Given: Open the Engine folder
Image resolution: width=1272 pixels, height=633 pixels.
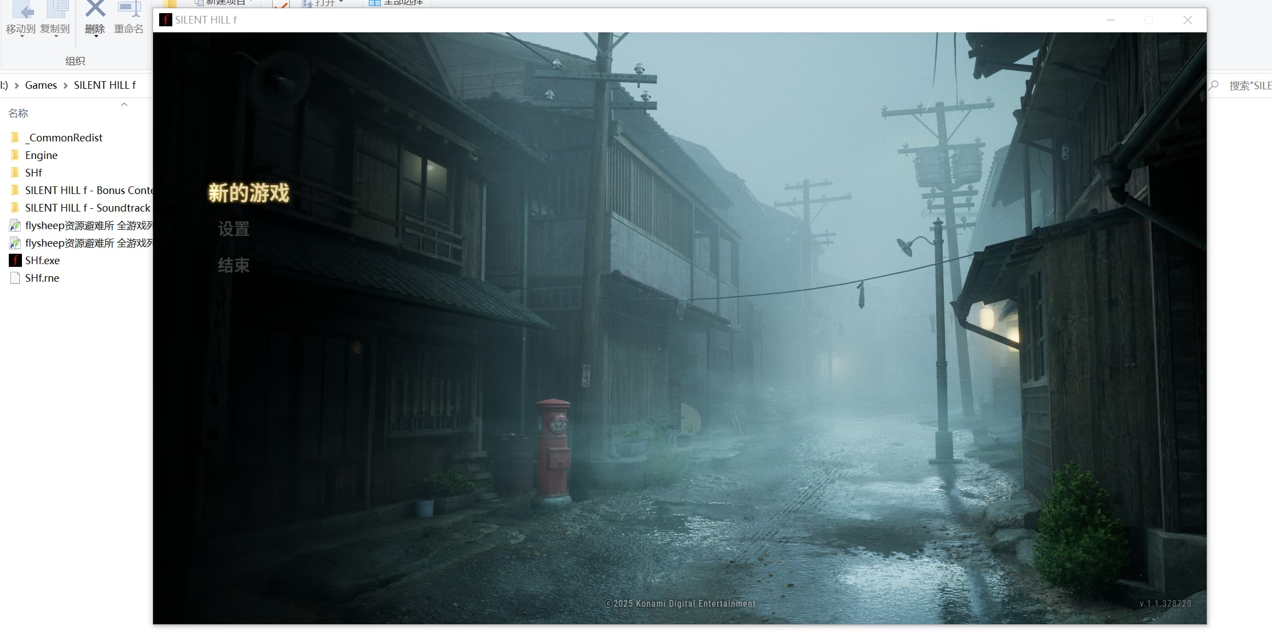Looking at the screenshot, I should [x=41, y=155].
